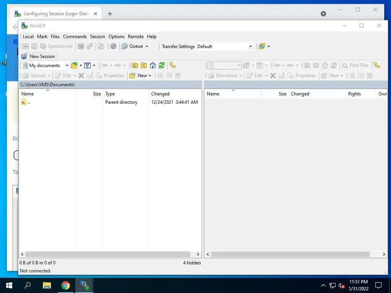This screenshot has width=391, height=293.
Task: Open the Help menu
Action: [152, 37]
